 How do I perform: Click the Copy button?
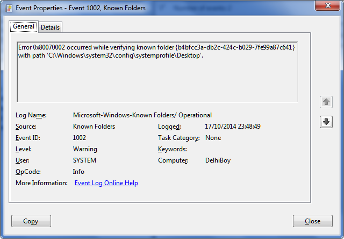pyautogui.click(x=31, y=221)
